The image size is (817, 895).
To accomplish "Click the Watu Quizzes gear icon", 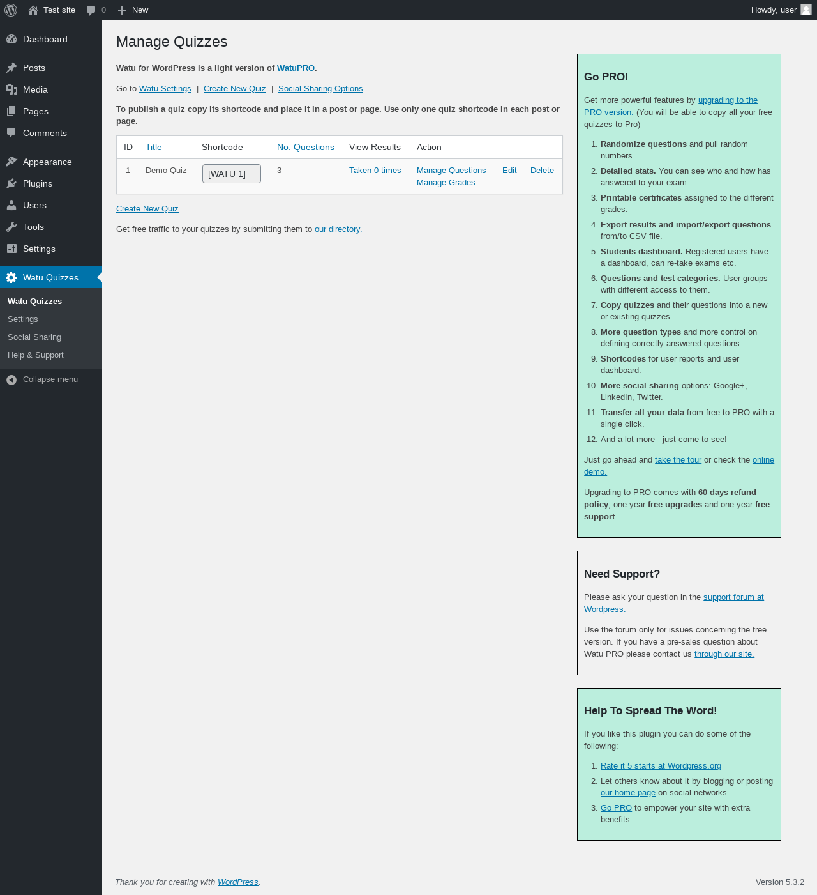I will point(11,277).
